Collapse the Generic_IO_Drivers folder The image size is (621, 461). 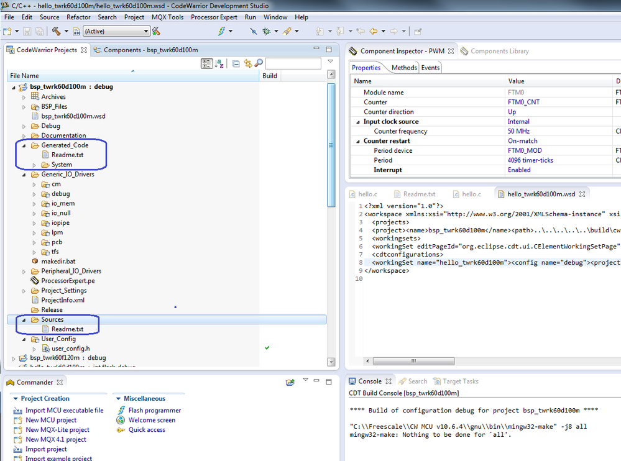pyautogui.click(x=24, y=175)
